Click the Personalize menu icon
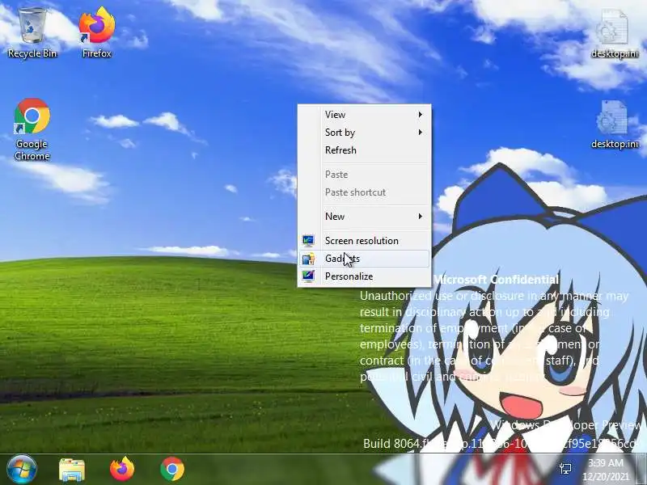This screenshot has height=485, width=647. (308, 276)
